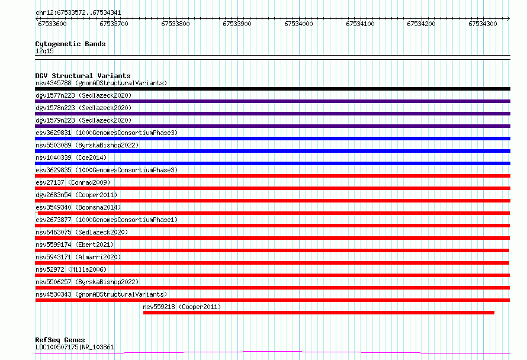Screen dimensions: 527x360
Task: Click the purple dgv1577n223 variant bar
Action: (x=272, y=101)
